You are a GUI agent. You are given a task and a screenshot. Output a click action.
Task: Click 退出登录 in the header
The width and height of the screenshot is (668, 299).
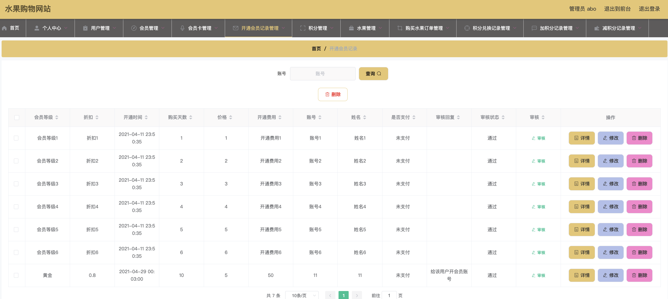[x=649, y=9]
